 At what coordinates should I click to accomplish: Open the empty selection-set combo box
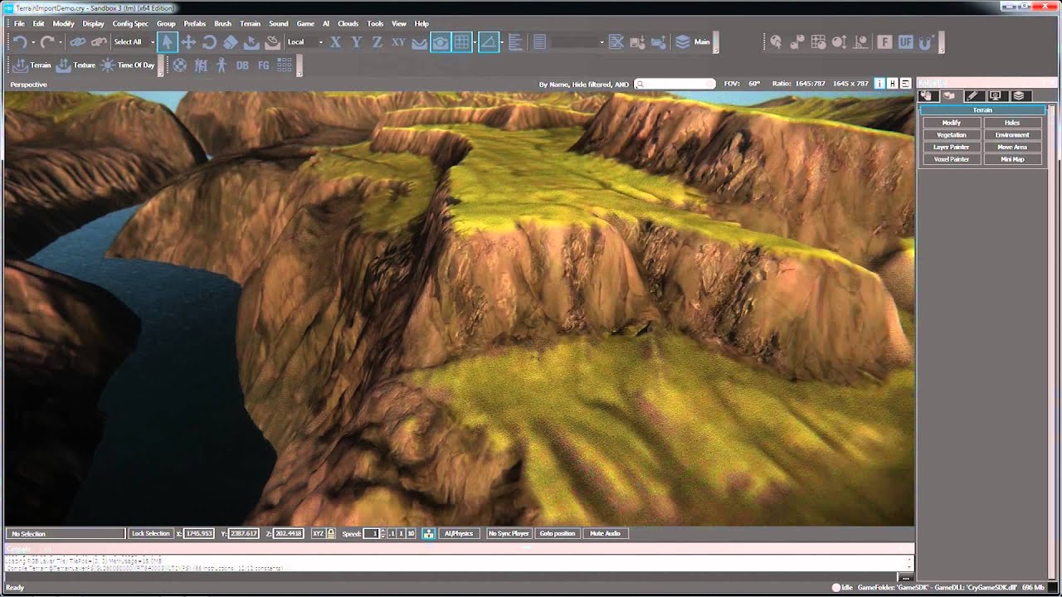coord(577,41)
